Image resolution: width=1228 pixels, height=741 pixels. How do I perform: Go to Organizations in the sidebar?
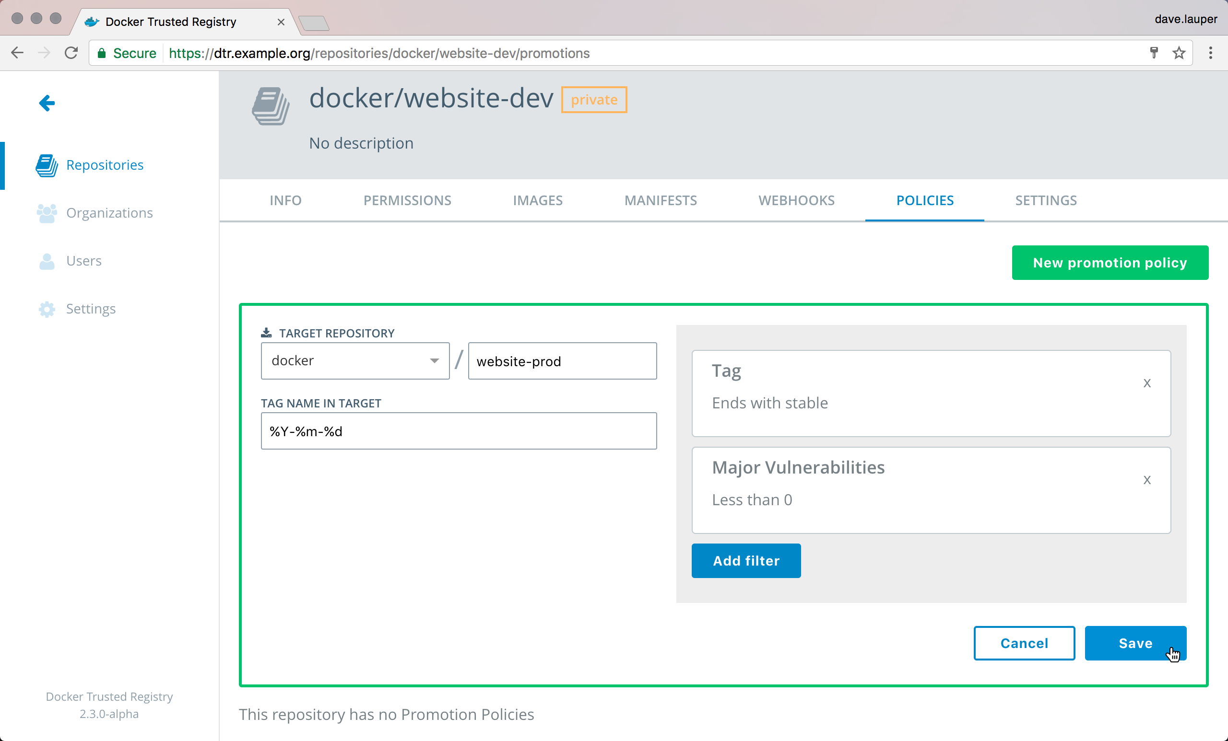[109, 213]
